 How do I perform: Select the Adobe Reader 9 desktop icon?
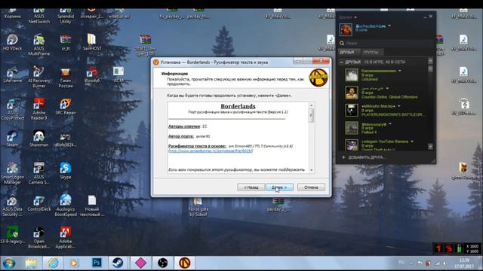[38, 109]
